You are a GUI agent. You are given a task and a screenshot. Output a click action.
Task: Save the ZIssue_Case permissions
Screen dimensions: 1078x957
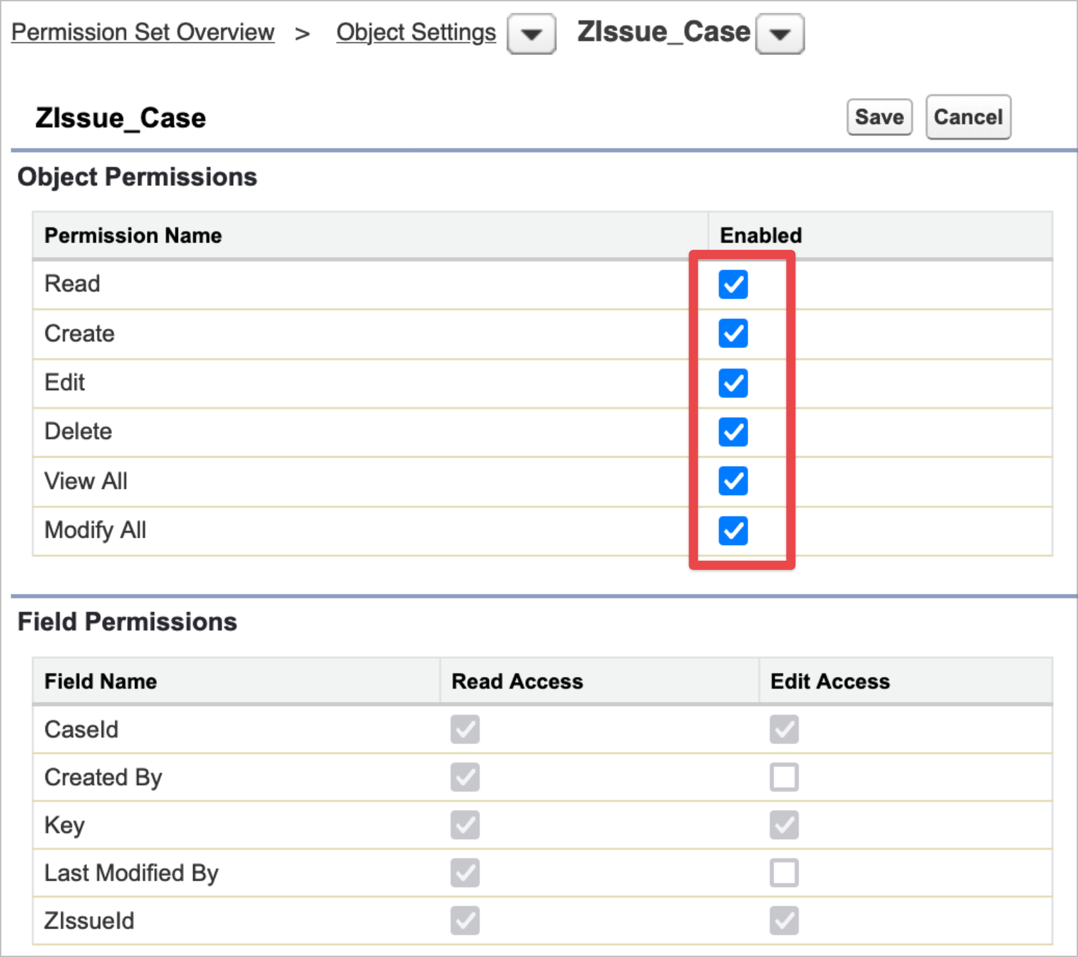(879, 117)
